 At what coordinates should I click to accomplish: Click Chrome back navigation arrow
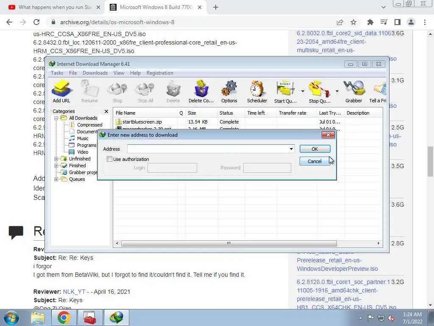coord(9,22)
